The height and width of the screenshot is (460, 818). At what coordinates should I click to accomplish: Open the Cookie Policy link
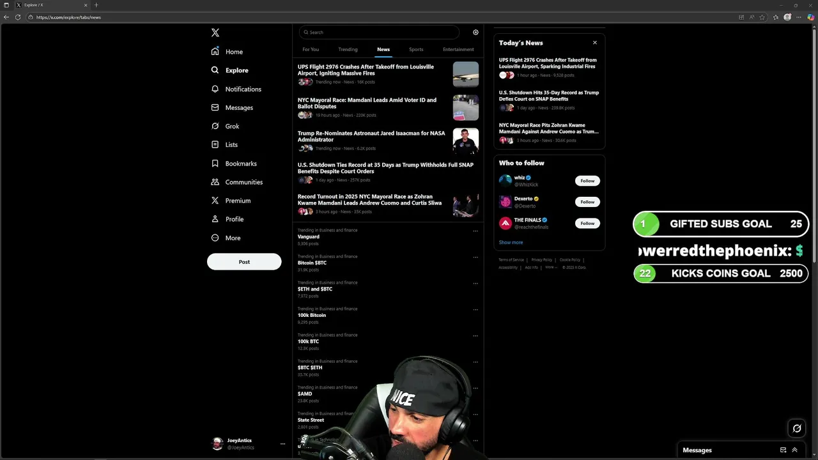coord(570,260)
